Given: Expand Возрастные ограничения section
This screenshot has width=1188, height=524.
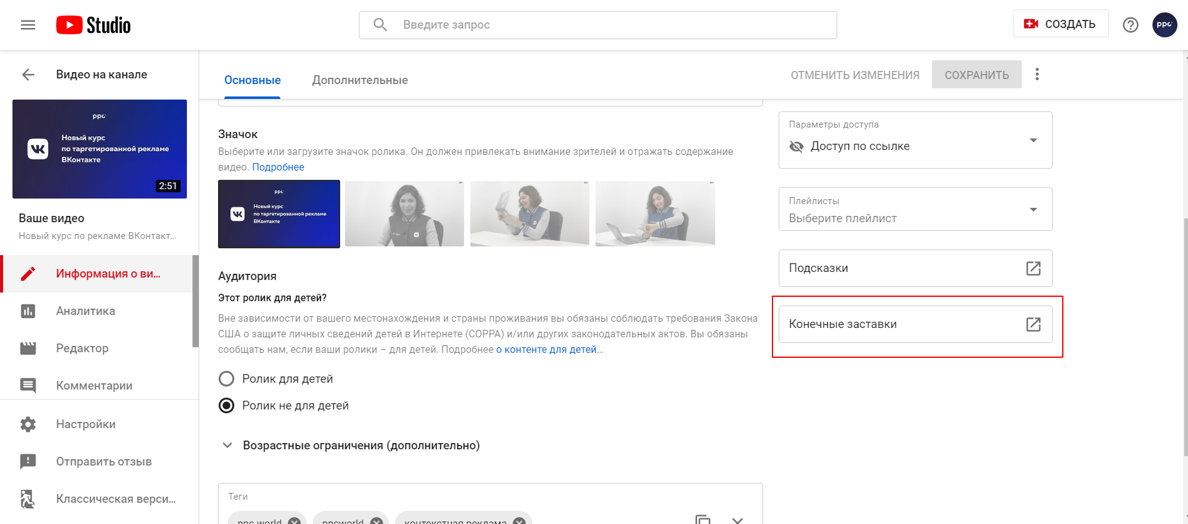Looking at the screenshot, I should point(227,446).
